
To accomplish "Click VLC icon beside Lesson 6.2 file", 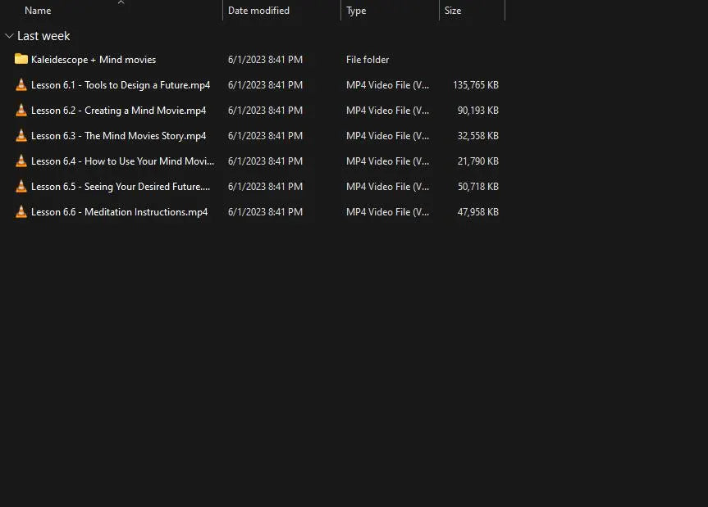I will click(x=21, y=110).
